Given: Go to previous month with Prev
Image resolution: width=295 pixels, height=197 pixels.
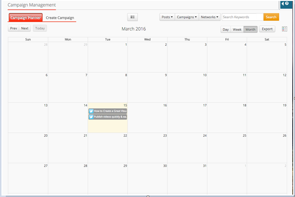Looking at the screenshot, I should (14, 28).
